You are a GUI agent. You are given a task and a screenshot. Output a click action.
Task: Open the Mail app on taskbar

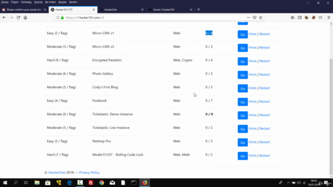(x=112, y=182)
